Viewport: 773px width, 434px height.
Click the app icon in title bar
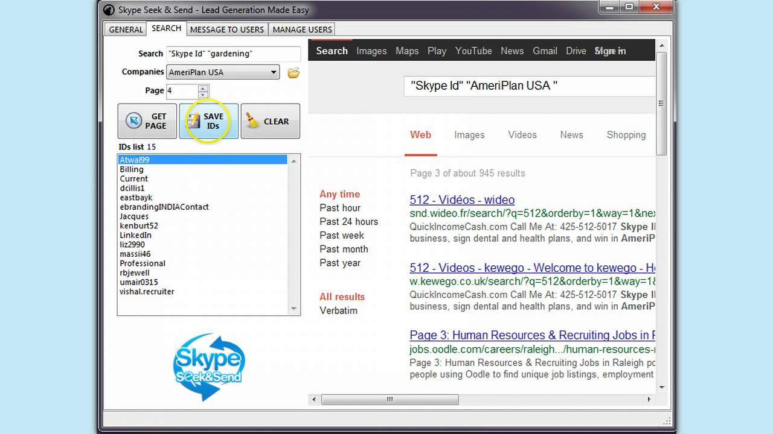tap(108, 10)
